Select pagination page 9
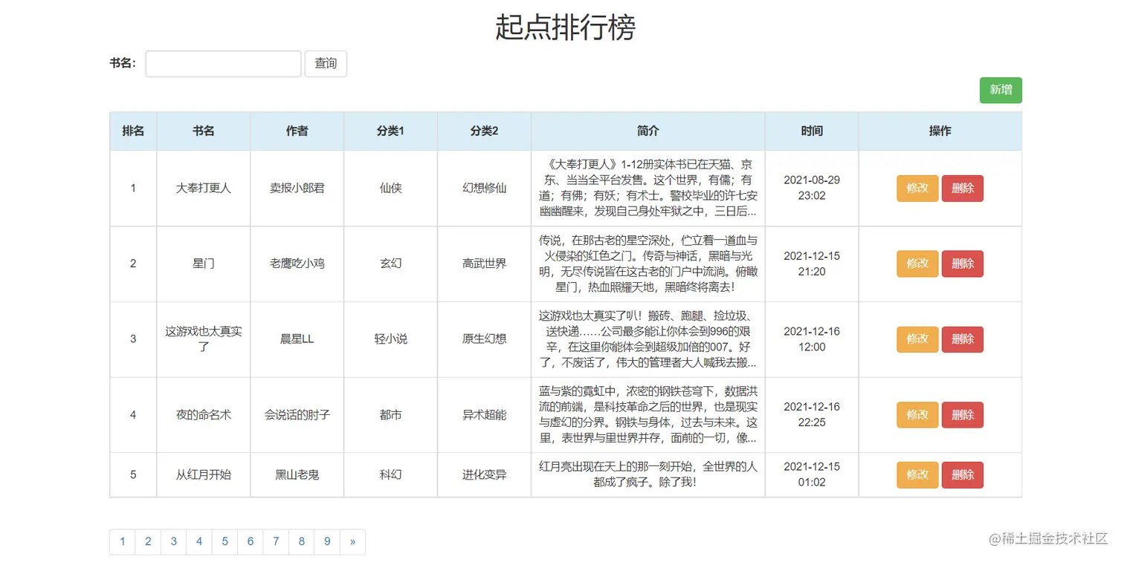This screenshot has width=1124, height=562. (x=327, y=542)
